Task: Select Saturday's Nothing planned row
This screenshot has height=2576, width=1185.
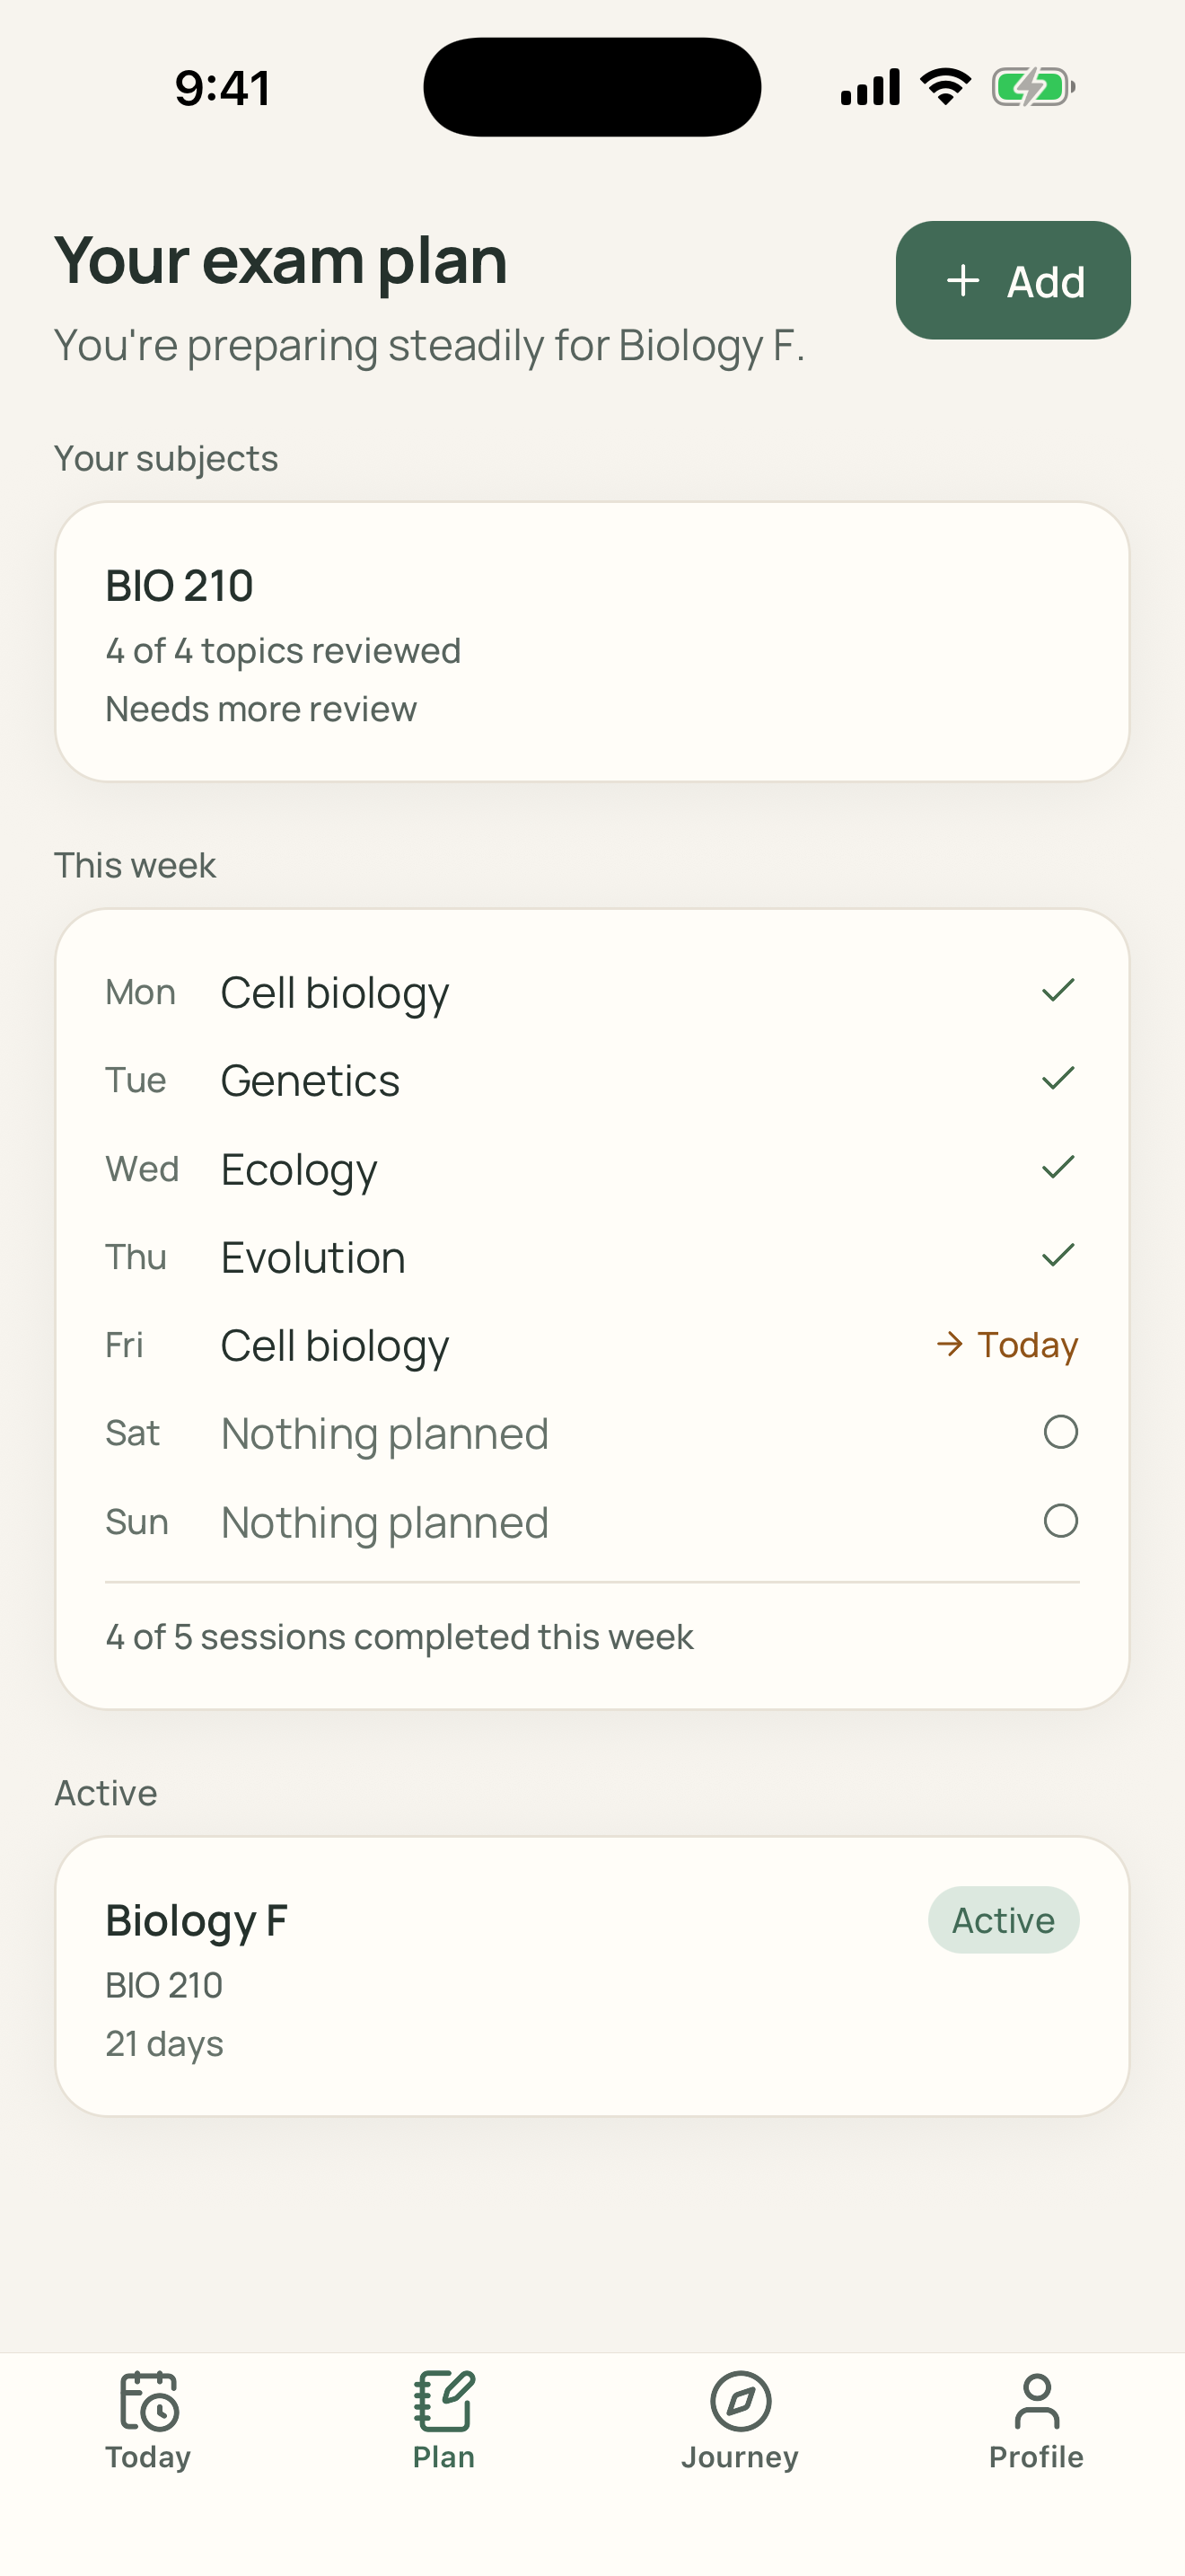Action: click(592, 1433)
